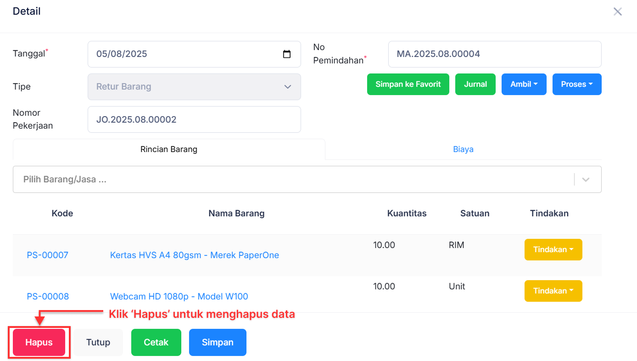Viewport: 637px width, 361px height.
Task: Open the Jurnal view button
Action: point(475,85)
